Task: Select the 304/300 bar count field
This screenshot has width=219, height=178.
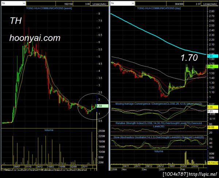Action: (x=175, y=4)
